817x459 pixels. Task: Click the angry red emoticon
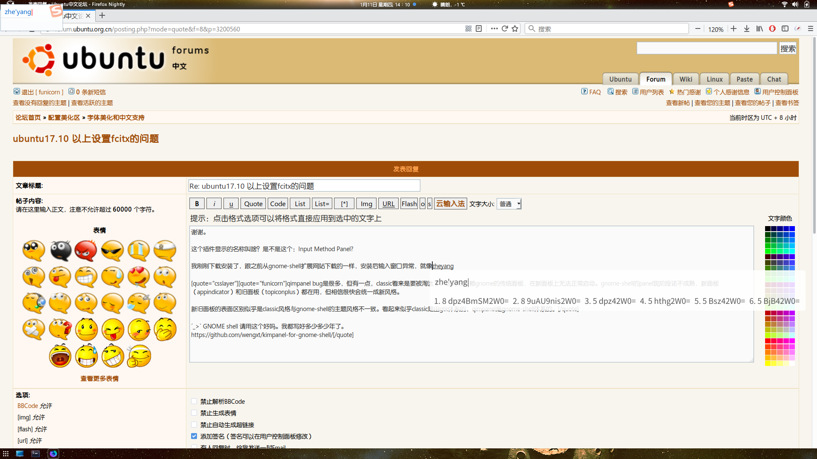[x=86, y=250]
